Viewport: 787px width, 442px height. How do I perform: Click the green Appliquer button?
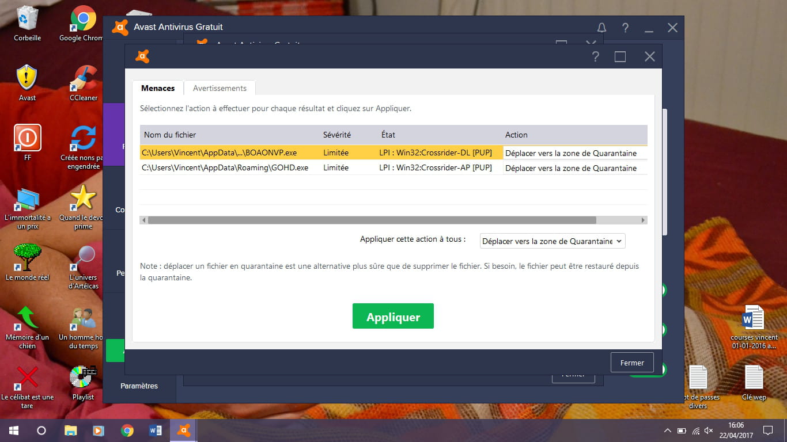[393, 317]
